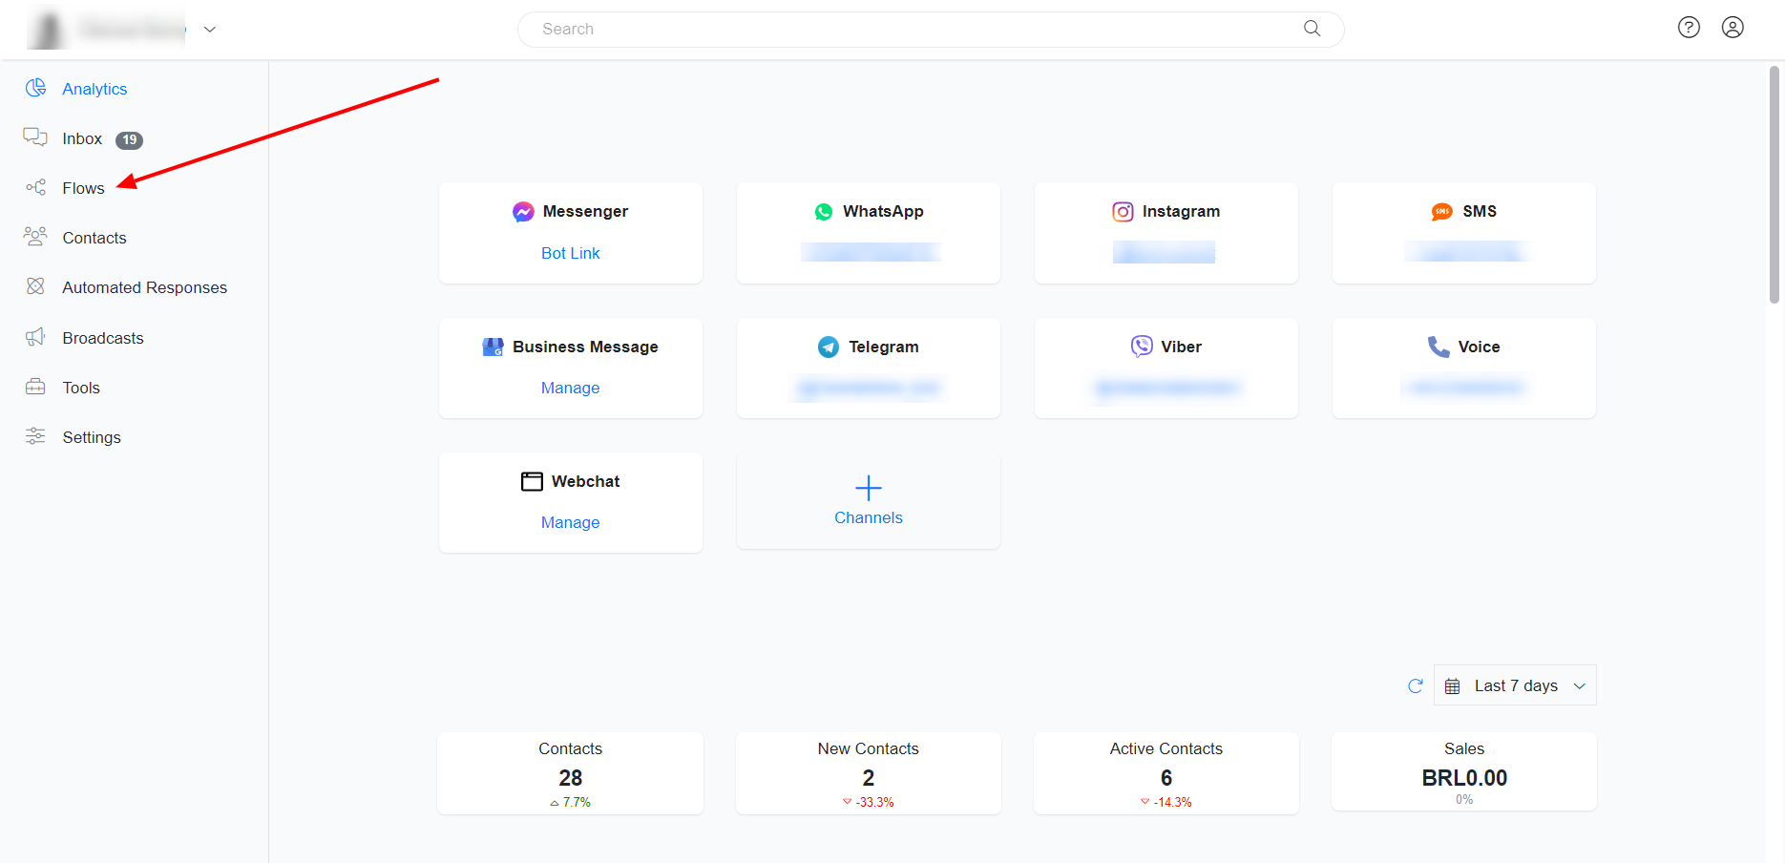
Task: Click the -14.3% change value
Action: point(1172,802)
